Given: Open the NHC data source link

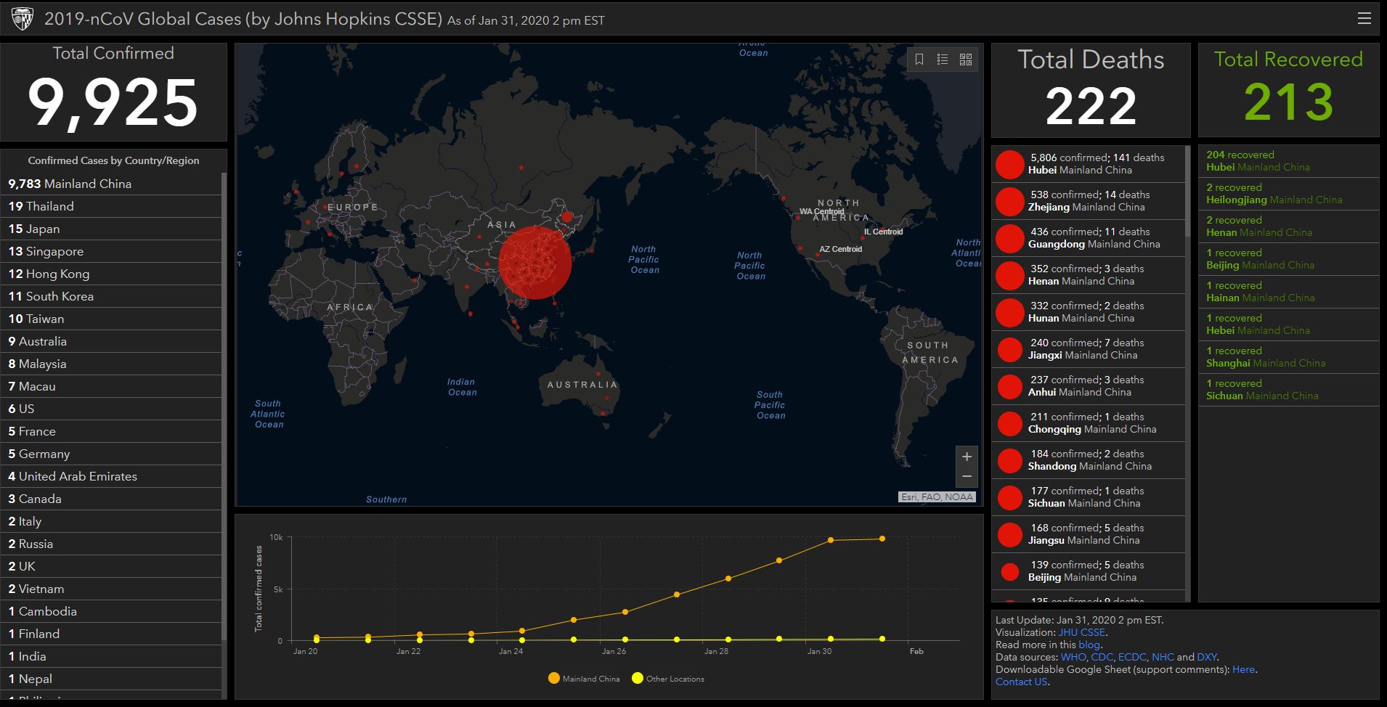Looking at the screenshot, I should (1163, 657).
